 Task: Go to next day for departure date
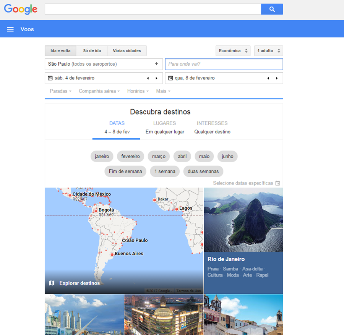coord(156,78)
